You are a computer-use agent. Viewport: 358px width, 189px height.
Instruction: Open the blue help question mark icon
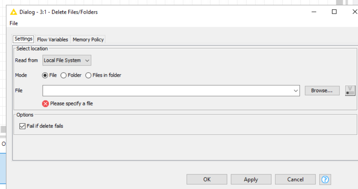coord(325,179)
